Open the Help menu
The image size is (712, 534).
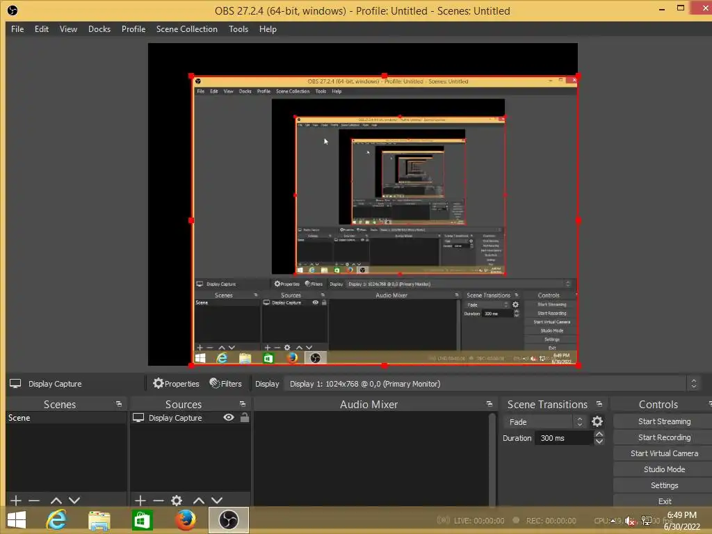point(268,29)
